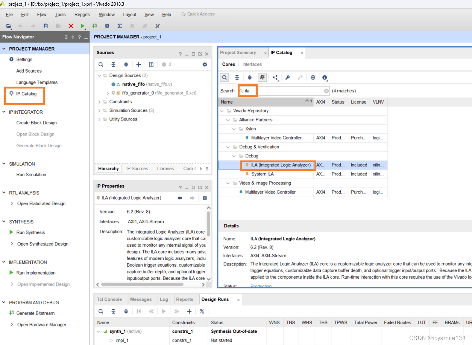The image size is (472, 345).
Task: Click the copy icon in main toolbar
Action: pyautogui.click(x=46, y=26)
